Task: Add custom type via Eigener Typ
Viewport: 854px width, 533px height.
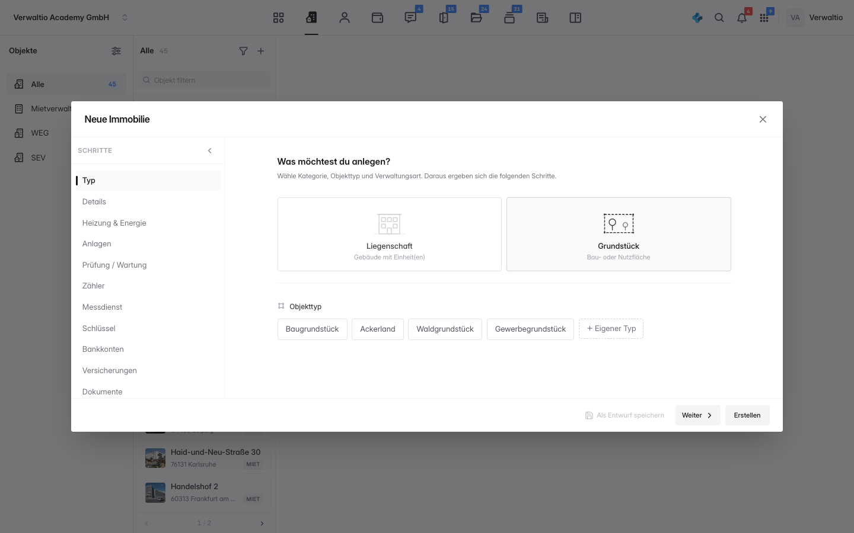Action: coord(611,329)
